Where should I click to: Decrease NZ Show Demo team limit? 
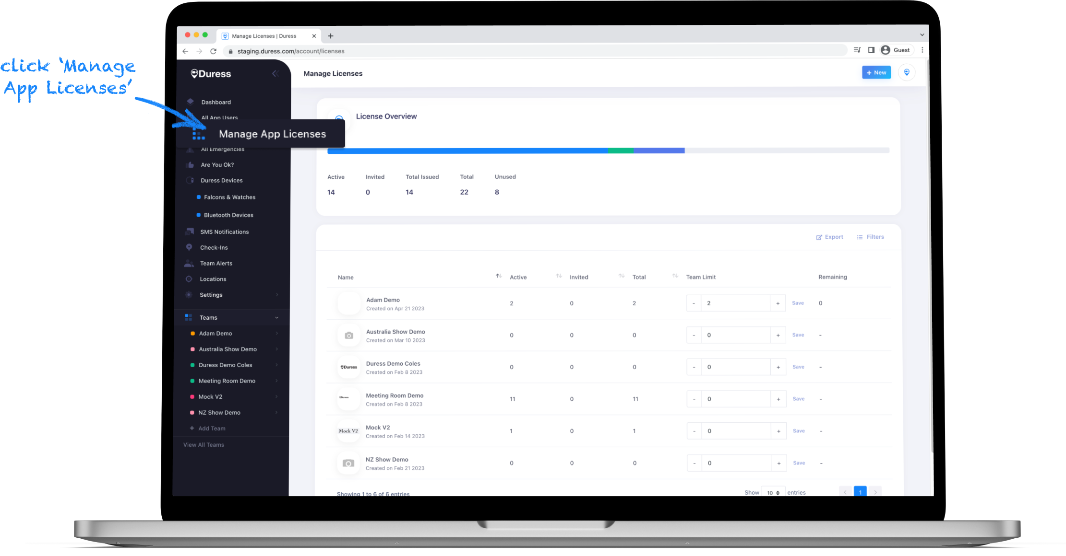695,463
